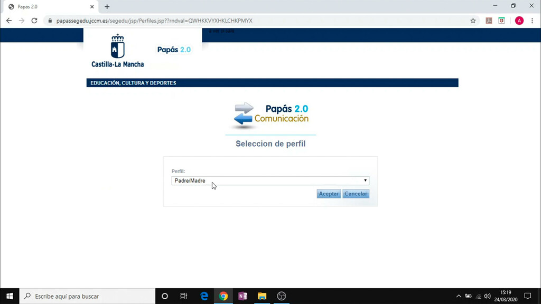Show hidden system tray icons chevron
The width and height of the screenshot is (541, 304).
(x=459, y=296)
